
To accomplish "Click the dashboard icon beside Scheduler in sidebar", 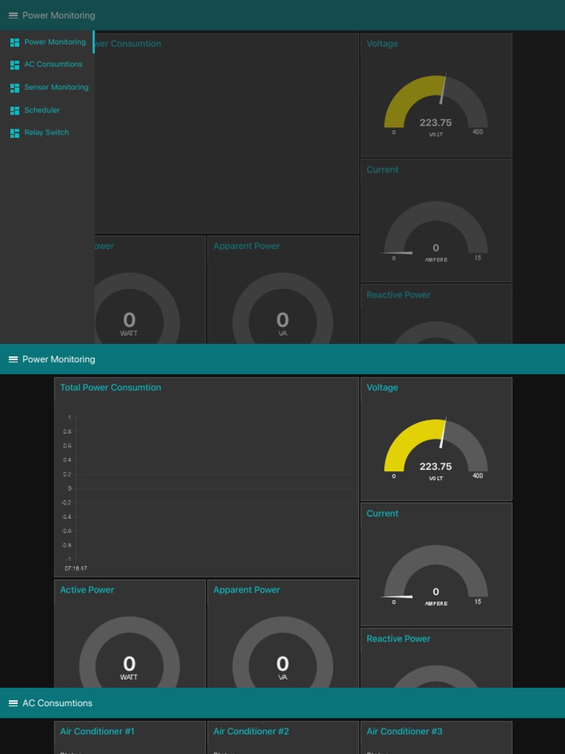I will (15, 110).
